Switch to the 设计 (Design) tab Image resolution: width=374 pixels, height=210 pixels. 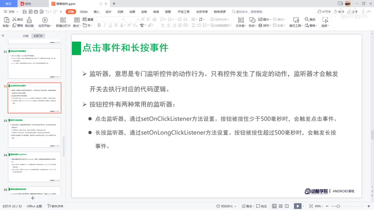point(108,12)
